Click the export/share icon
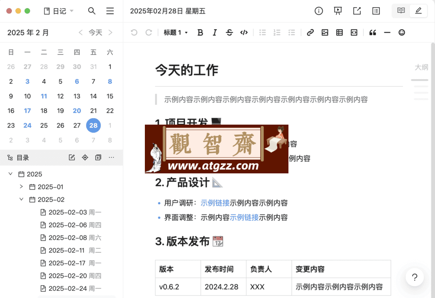The width and height of the screenshot is (435, 298). pos(357,11)
